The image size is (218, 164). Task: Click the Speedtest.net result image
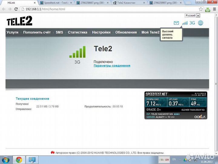(x=176, y=105)
